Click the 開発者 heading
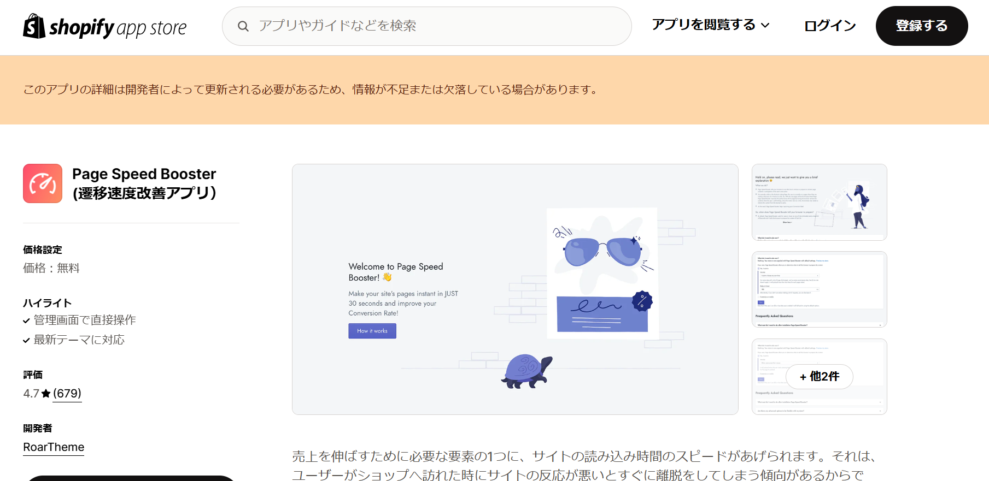The width and height of the screenshot is (989, 481). [x=38, y=428]
